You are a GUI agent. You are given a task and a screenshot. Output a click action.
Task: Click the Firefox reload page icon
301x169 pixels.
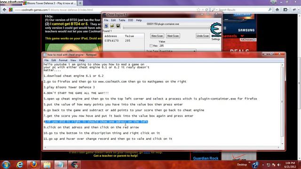point(206,10)
